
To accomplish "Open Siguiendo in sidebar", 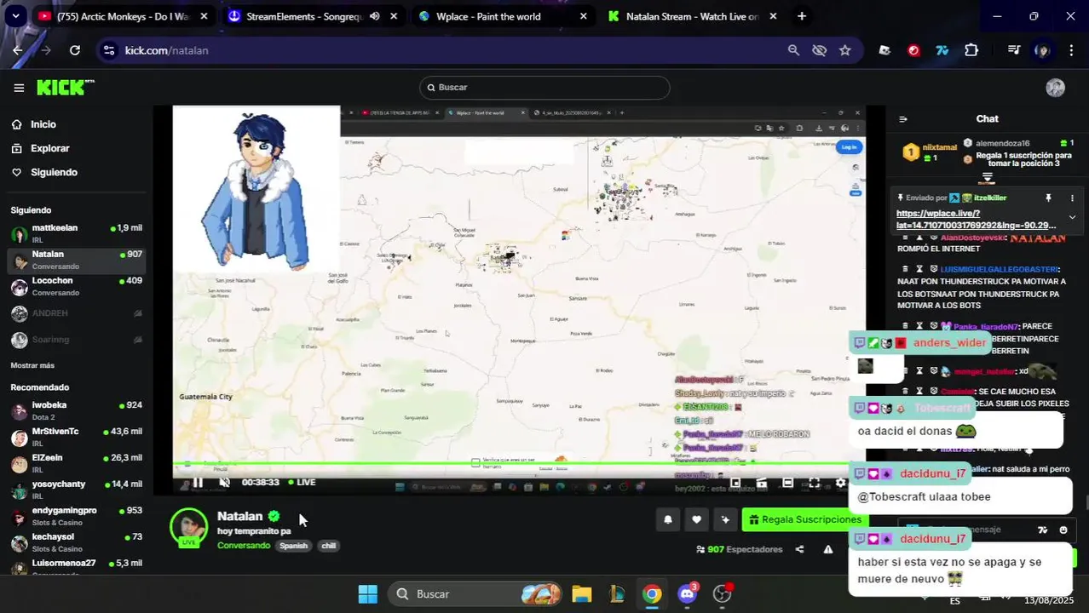I will click(x=54, y=172).
